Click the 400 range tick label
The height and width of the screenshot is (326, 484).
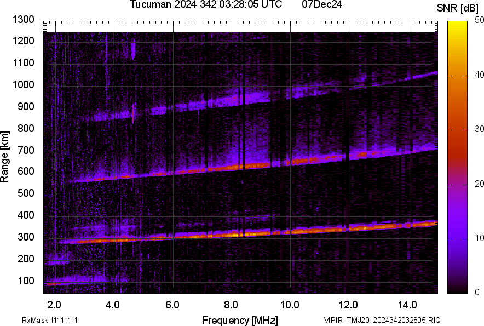coord(26,215)
